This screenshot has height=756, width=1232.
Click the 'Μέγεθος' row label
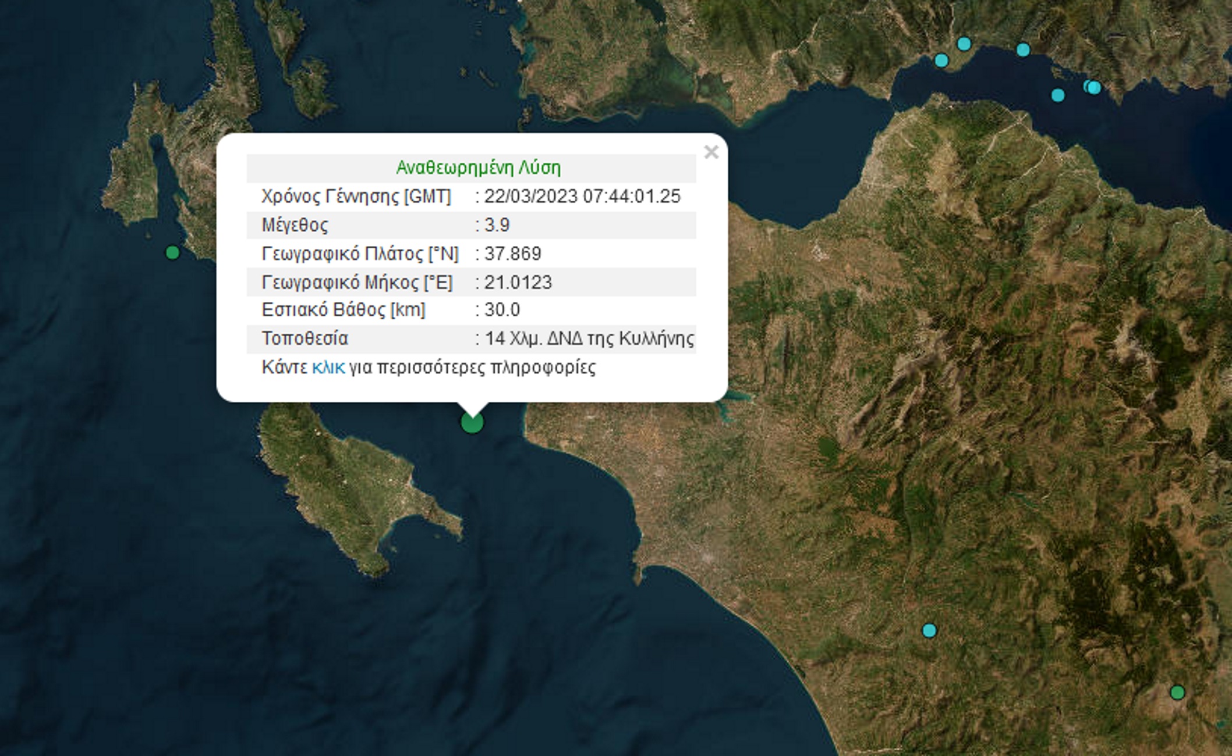[295, 225]
